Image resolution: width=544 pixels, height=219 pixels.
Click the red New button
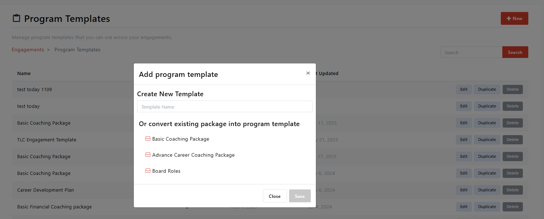click(514, 19)
